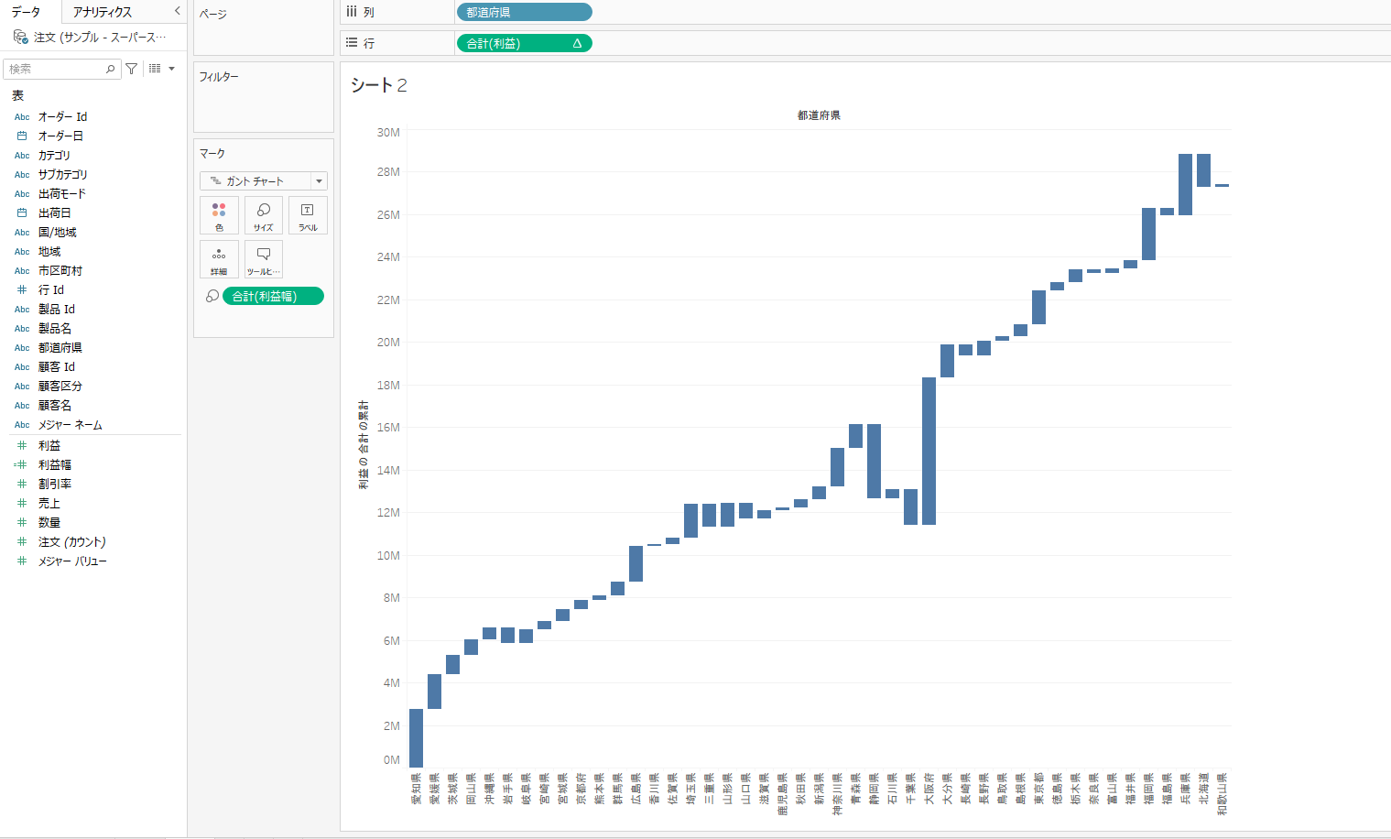Click the calculated-field icon beside 利益幅
This screenshot has height=839, width=1391.
[x=21, y=464]
